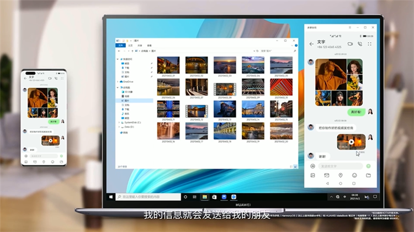The image size is (414, 232).
Task: Refresh the Explorer folder view
Action: (257, 51)
